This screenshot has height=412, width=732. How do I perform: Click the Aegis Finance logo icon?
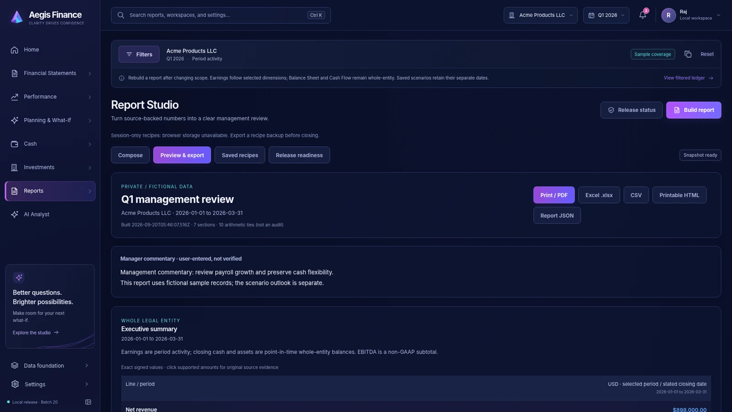pos(17,17)
